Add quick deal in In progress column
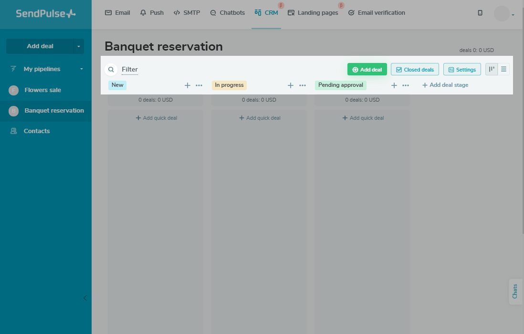Screen dimensions: 524x334 (260, 118)
